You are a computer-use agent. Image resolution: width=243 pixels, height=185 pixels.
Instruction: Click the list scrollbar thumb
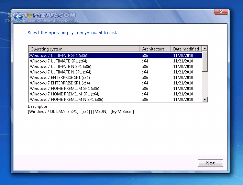pyautogui.click(x=205, y=61)
